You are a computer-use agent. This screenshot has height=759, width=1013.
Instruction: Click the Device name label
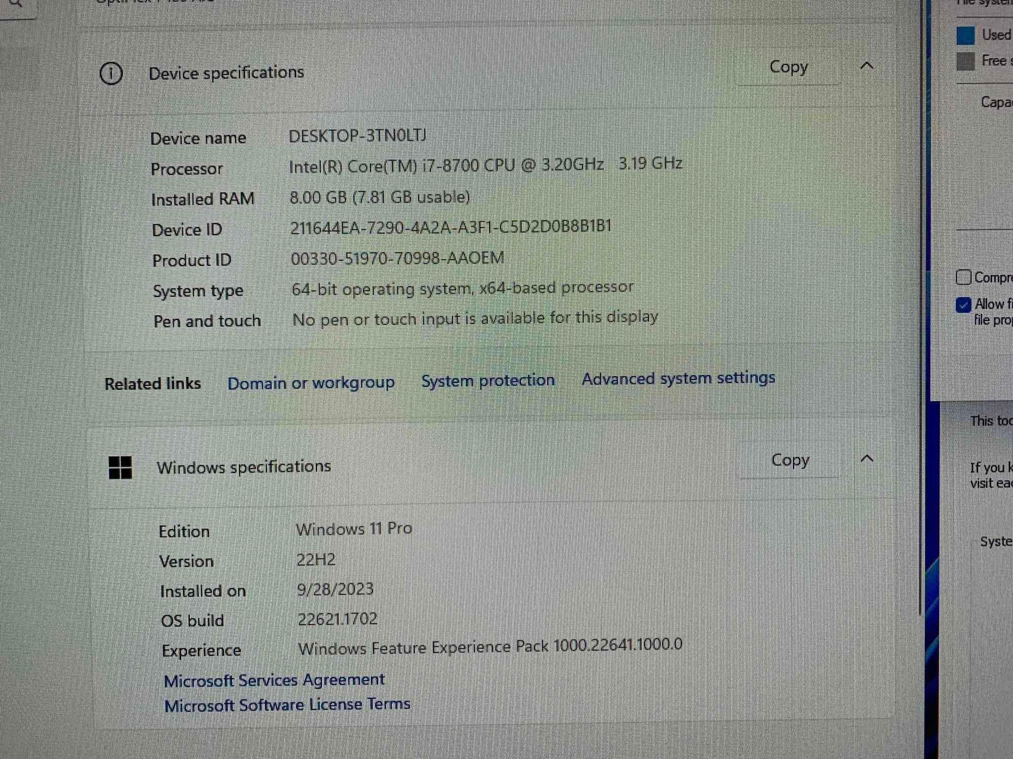pyautogui.click(x=198, y=139)
